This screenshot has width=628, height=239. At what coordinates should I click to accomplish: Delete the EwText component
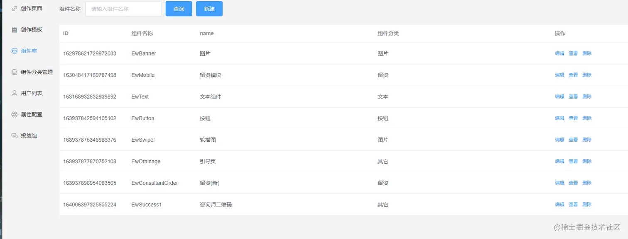587,97
